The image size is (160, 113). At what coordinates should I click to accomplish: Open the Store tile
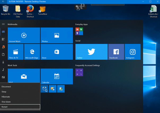pyautogui.click(x=57, y=52)
